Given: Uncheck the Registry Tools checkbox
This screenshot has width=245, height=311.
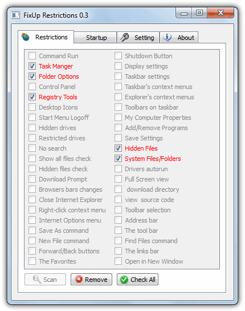Looking at the screenshot, I should (32, 97).
